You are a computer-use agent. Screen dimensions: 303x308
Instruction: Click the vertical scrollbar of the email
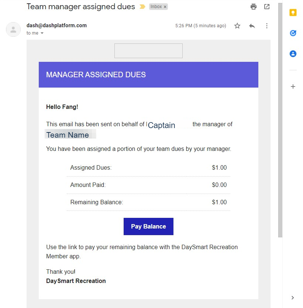coord(280,120)
